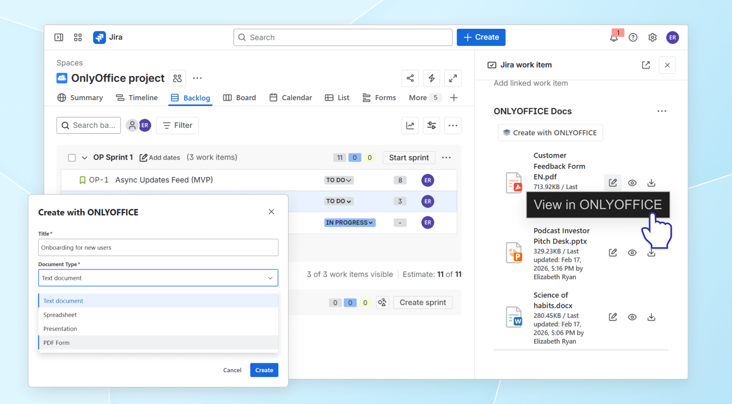Preview Podcast Investor Pitch Desk.pptx with eye icon
This screenshot has height=404, width=732.
click(x=632, y=252)
